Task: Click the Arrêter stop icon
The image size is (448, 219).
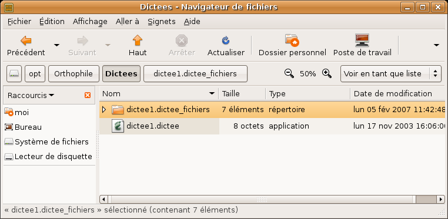Action: click(x=182, y=41)
